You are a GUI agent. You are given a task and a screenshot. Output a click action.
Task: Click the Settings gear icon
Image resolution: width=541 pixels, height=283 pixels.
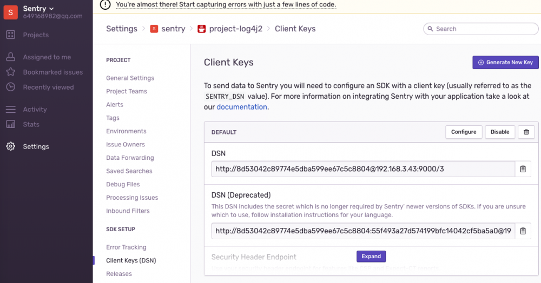[x=11, y=146]
